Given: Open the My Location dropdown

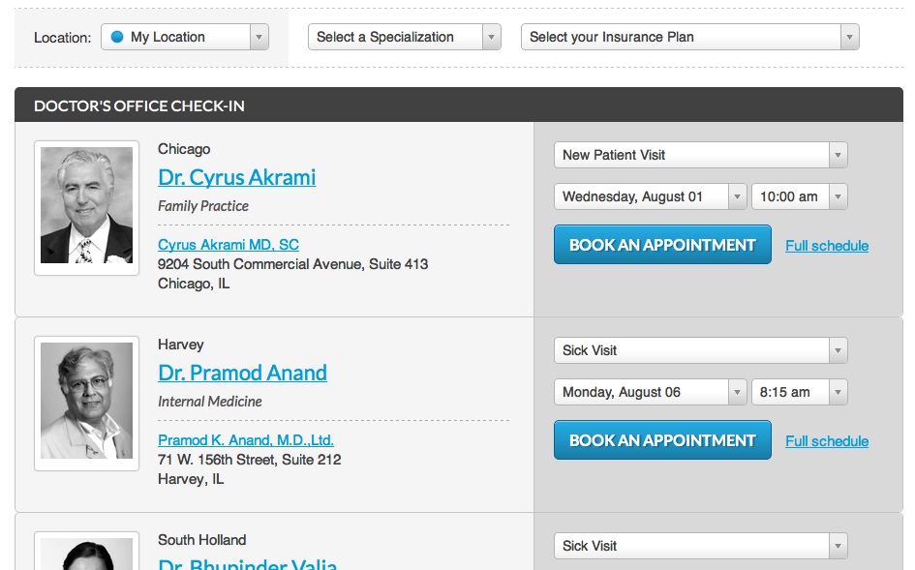Looking at the screenshot, I should (184, 37).
